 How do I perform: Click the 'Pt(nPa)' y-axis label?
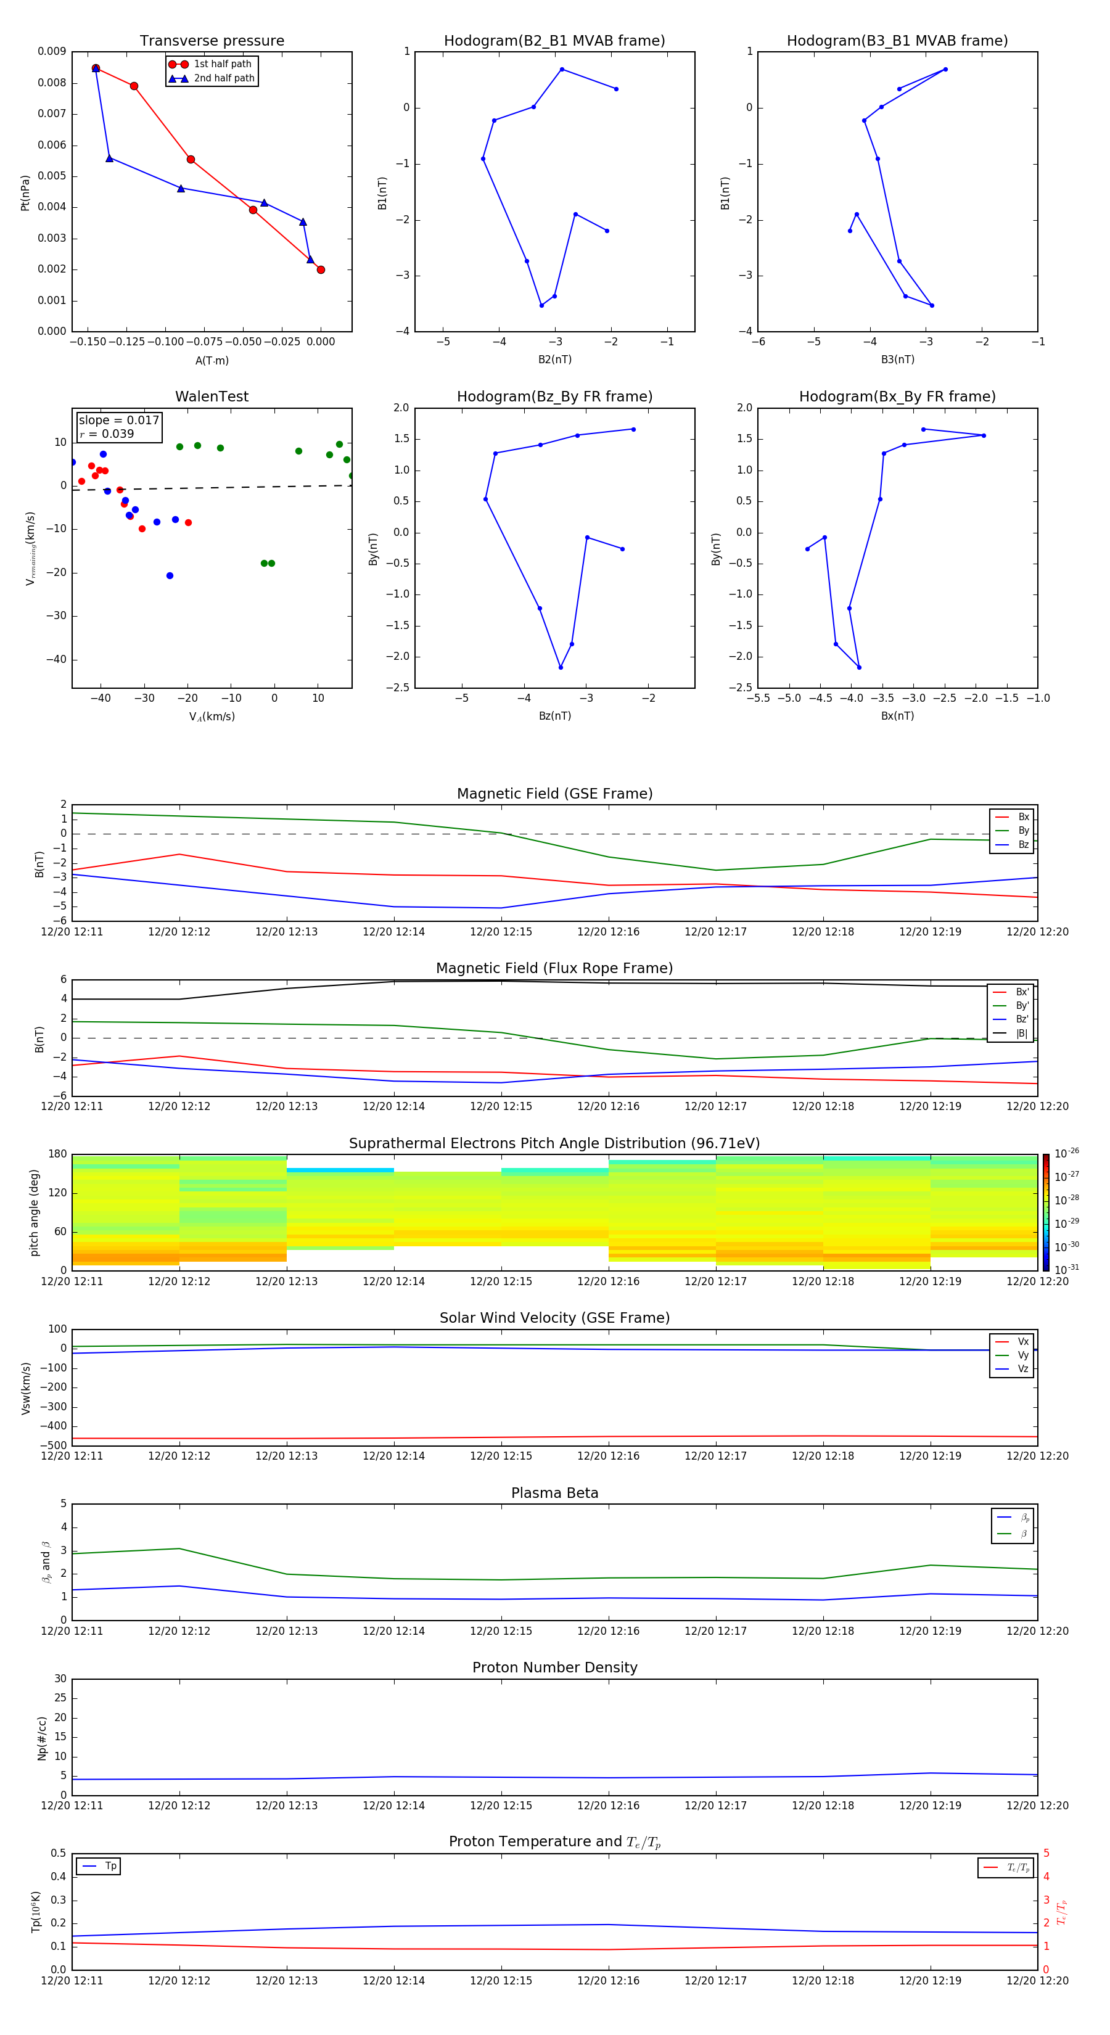(x=25, y=192)
